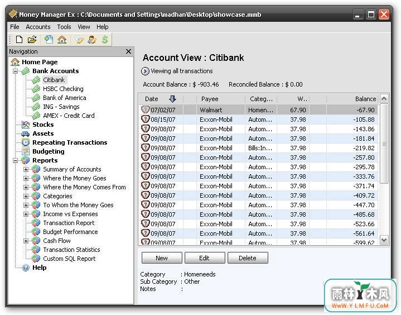Click the round arrow icon beside Viewing all transactions
401x315 pixels.
[145, 71]
